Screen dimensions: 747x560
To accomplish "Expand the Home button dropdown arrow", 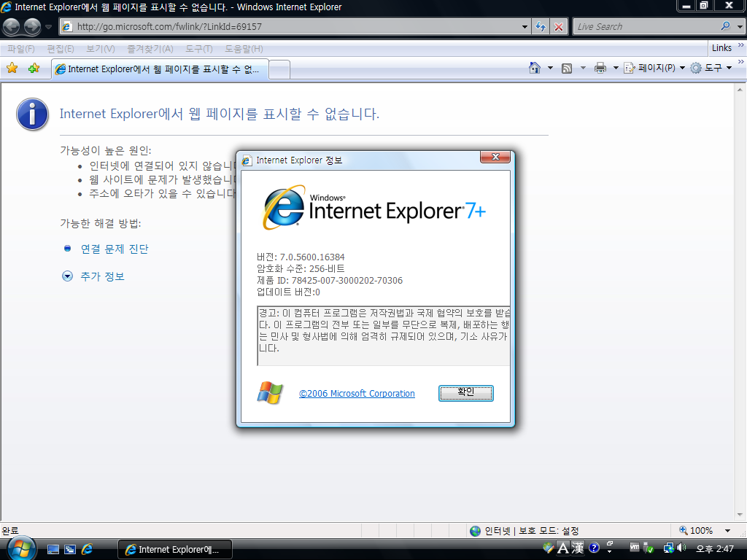I will pos(550,68).
